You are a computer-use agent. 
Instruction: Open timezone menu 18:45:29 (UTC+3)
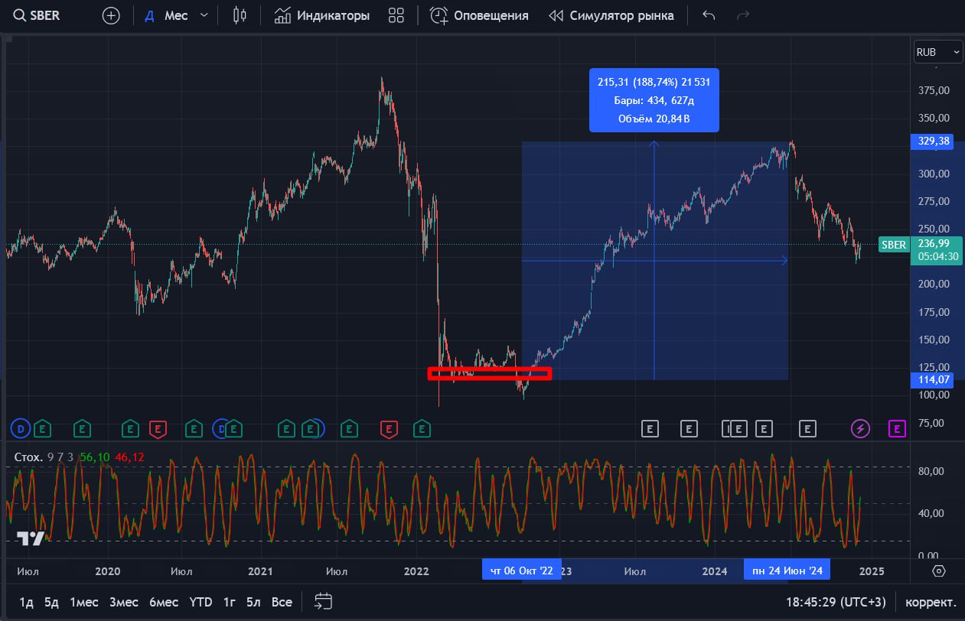(837, 602)
